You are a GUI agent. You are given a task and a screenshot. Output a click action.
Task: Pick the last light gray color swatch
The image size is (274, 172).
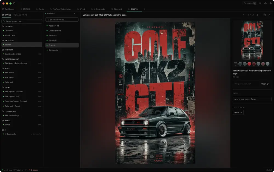(x=267, y=64)
